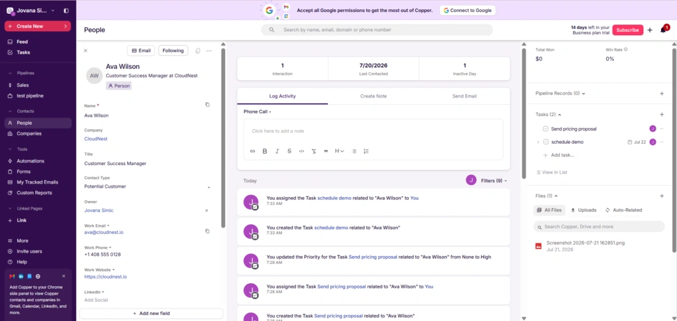Mark the schedule demo task complete

[x=546, y=142]
